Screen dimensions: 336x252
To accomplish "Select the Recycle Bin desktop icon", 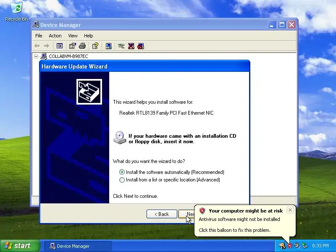I will tap(16, 11).
